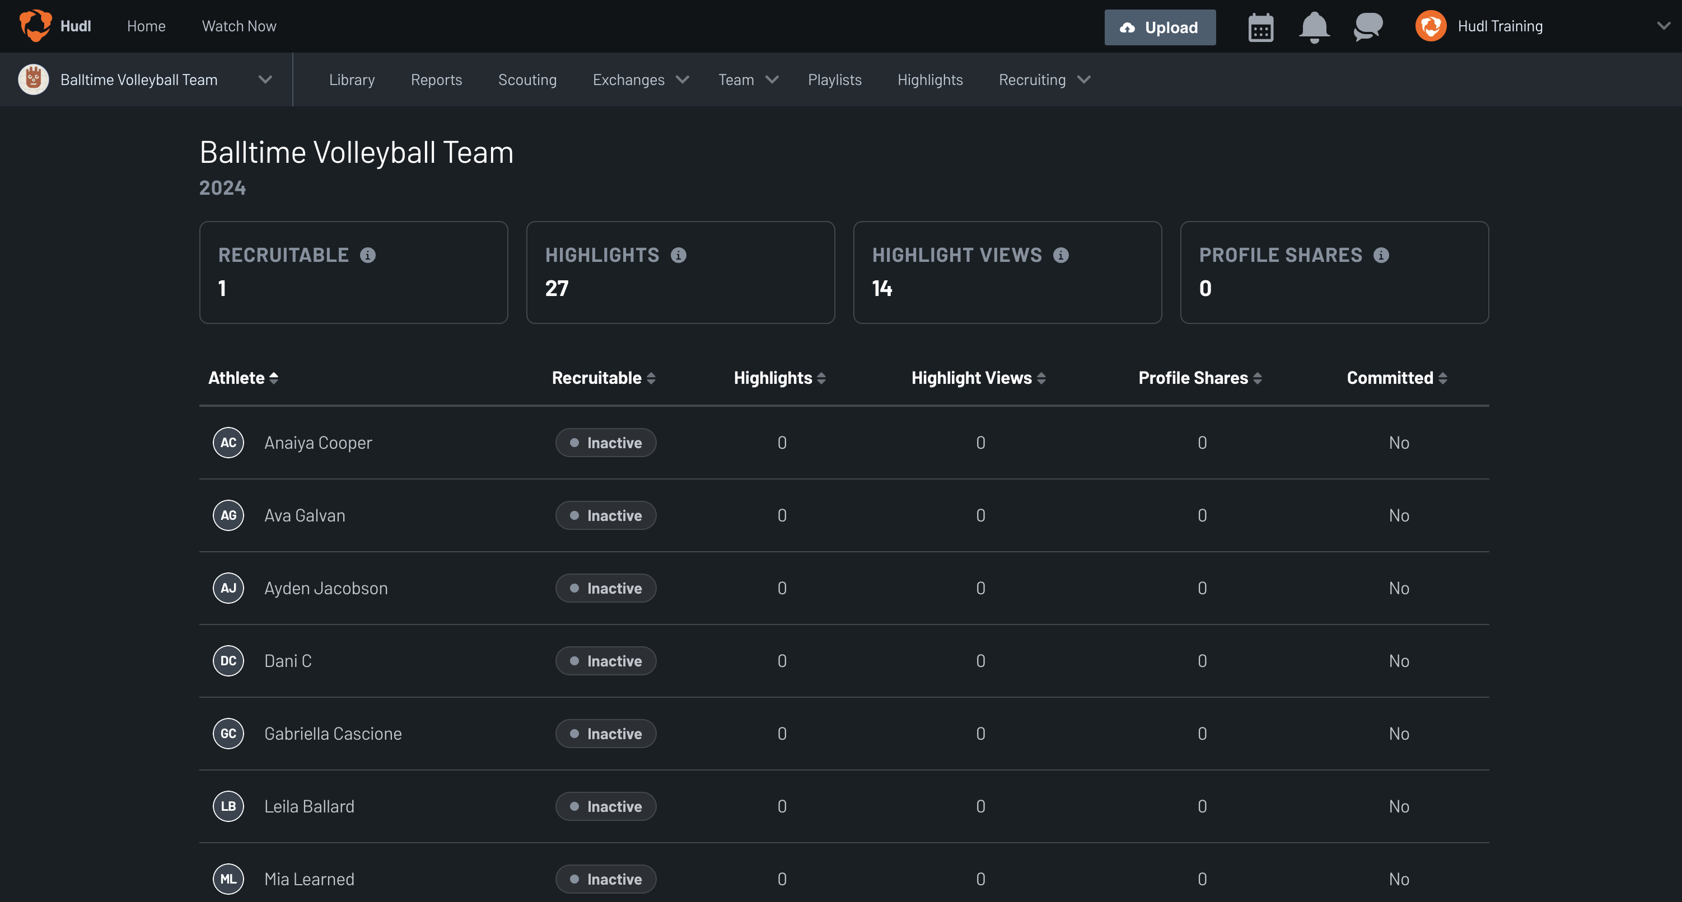The width and height of the screenshot is (1682, 902).
Task: Click the ML avatar for Mia Learned
Action: 228,879
